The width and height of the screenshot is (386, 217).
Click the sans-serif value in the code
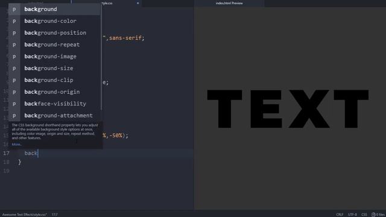tap(125, 38)
